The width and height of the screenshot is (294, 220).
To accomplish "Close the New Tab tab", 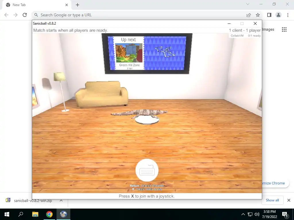I will pyautogui.click(x=67, y=5).
